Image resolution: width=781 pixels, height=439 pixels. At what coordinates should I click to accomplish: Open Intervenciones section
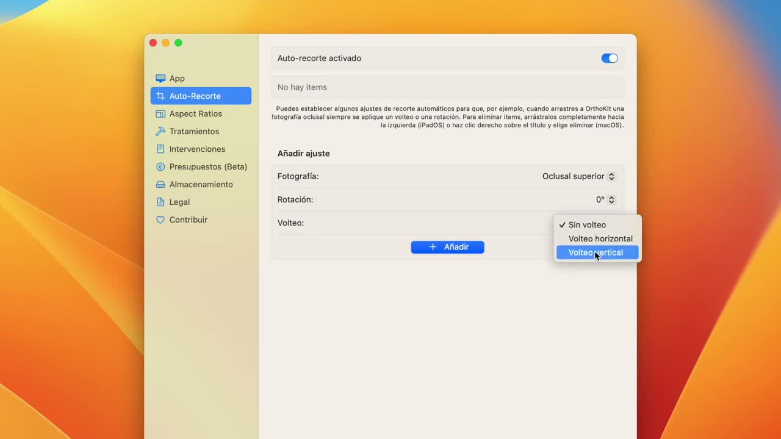(x=201, y=149)
